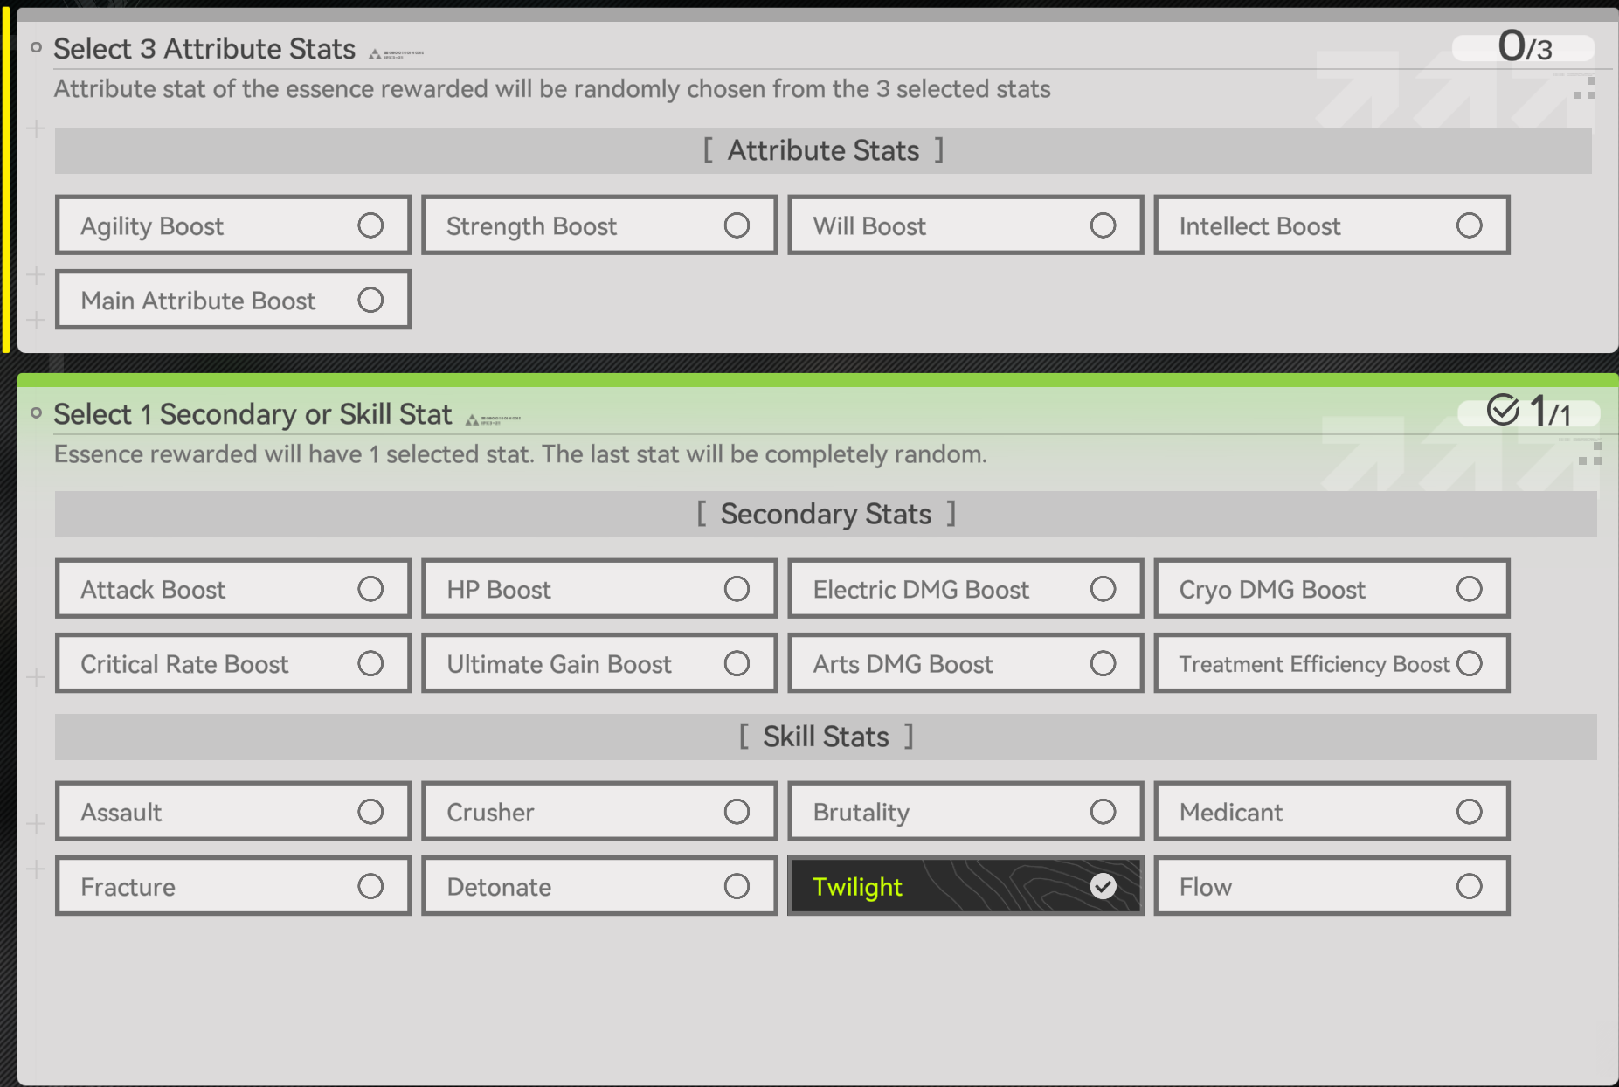Pick the Medicant skill stat

coord(1332,812)
